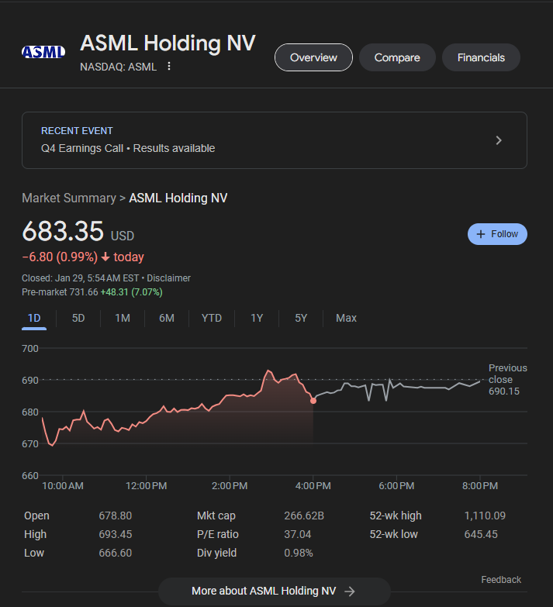The image size is (553, 607).
Task: Show the 6M chart range
Action: 167,318
